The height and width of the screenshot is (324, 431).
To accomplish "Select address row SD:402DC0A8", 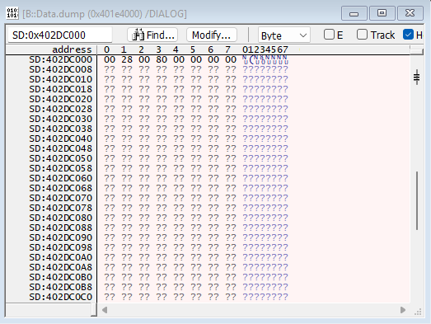I will click(x=61, y=267).
